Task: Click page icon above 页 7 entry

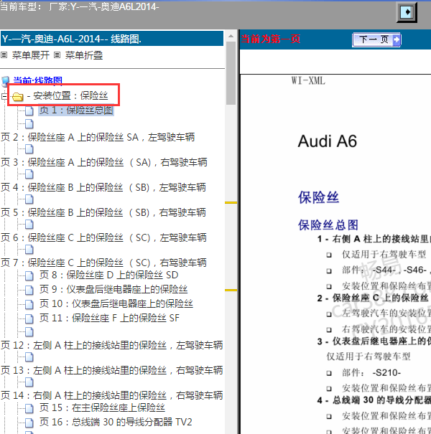Action: pos(29,250)
